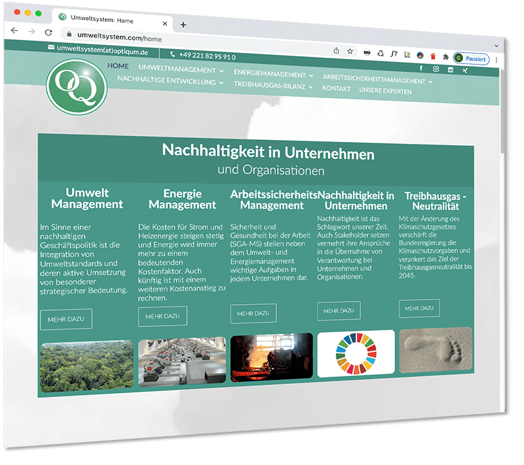Image resolution: width=524 pixels, height=465 pixels.
Task: Bookmark this page with the star icon
Action: (x=350, y=51)
